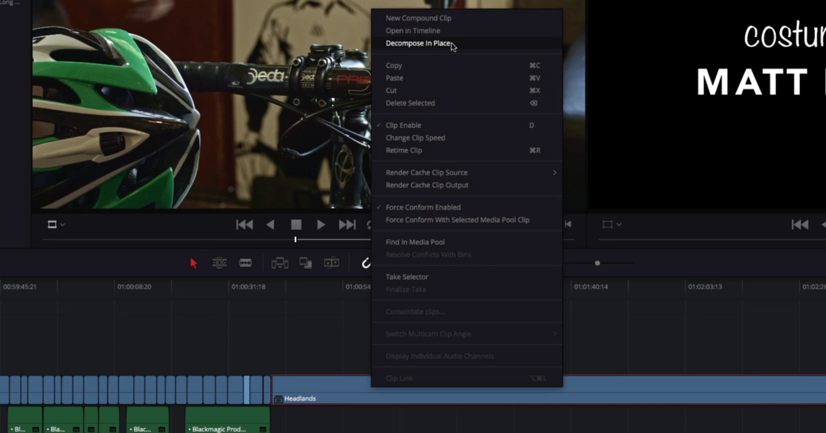Play in reverse using the left-pointing arrow
This screenshot has height=433, width=826.
[270, 225]
